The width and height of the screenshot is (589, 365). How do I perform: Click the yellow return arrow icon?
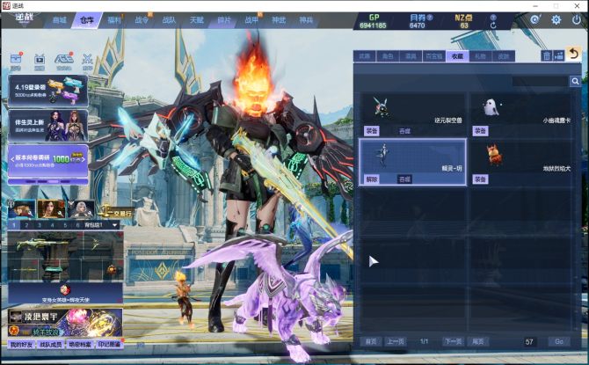[573, 55]
